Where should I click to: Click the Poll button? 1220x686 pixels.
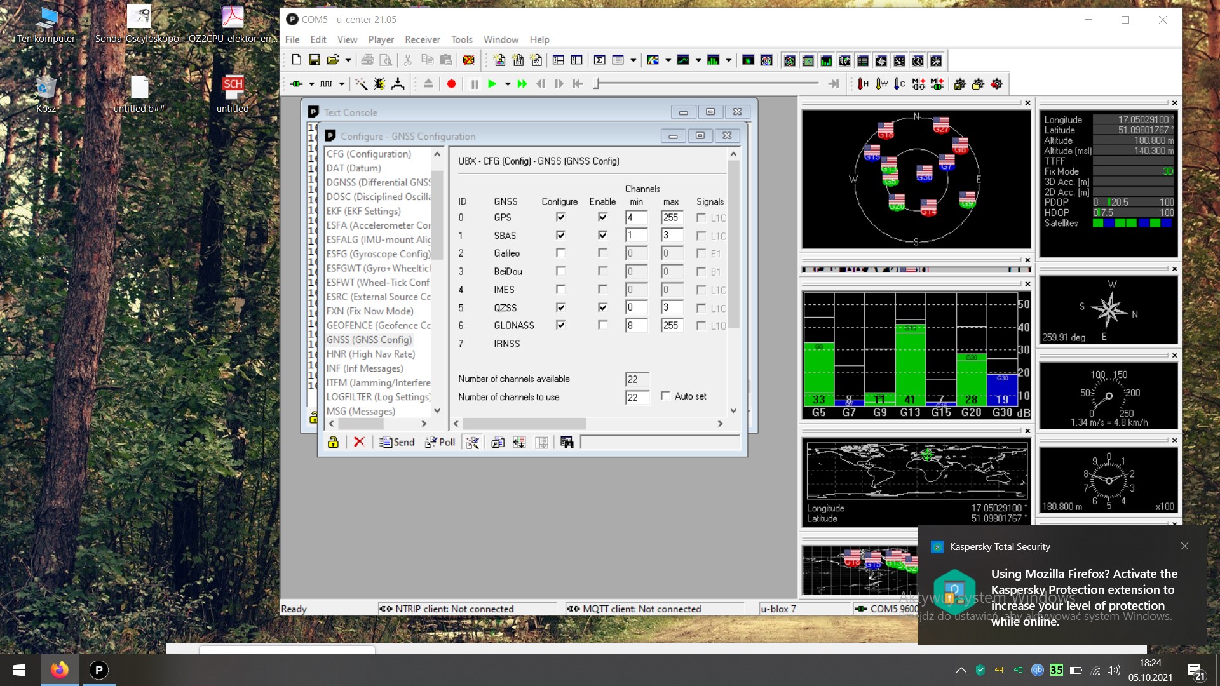click(440, 442)
